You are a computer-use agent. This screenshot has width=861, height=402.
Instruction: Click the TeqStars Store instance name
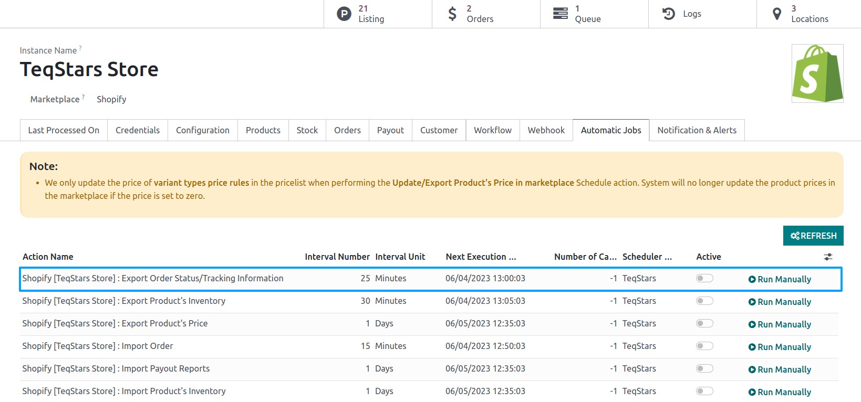coord(89,69)
